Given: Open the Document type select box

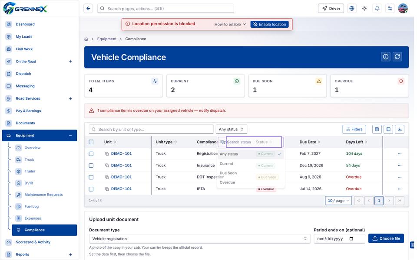Looking at the screenshot, I should coord(199,238).
